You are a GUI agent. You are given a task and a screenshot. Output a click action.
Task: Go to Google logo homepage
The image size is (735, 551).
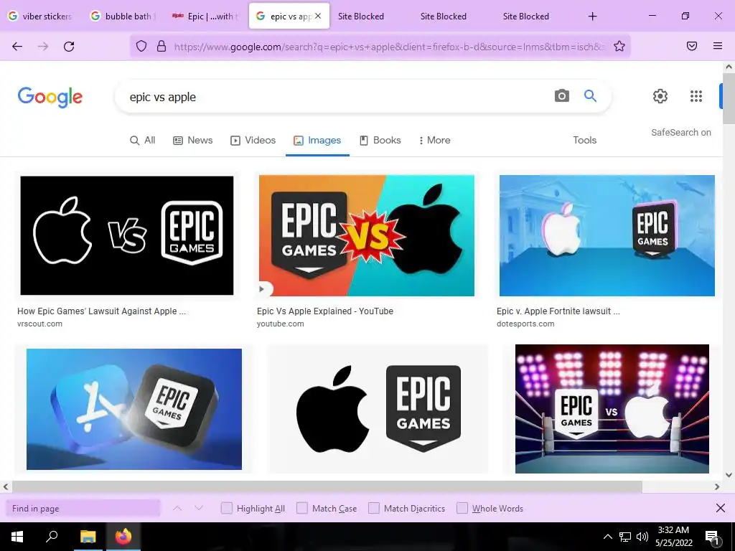point(50,97)
